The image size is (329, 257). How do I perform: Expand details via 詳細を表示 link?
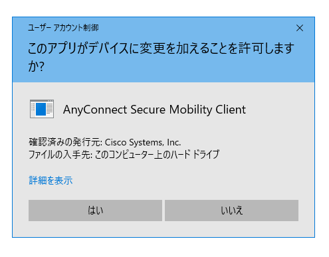click(x=51, y=181)
